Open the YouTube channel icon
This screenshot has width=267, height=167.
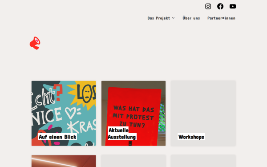[233, 7]
